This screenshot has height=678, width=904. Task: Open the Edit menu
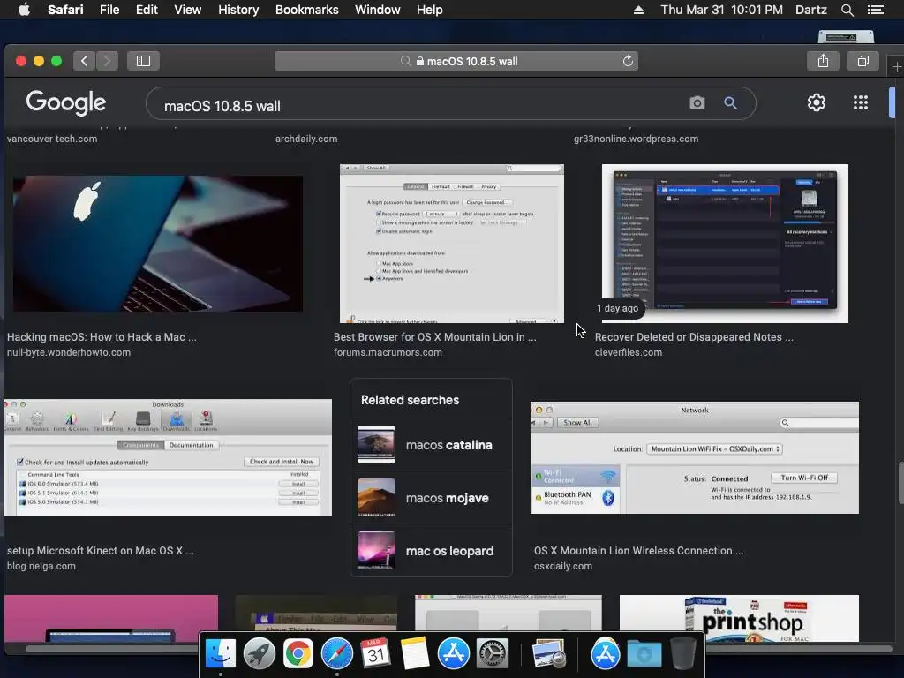coord(147,10)
